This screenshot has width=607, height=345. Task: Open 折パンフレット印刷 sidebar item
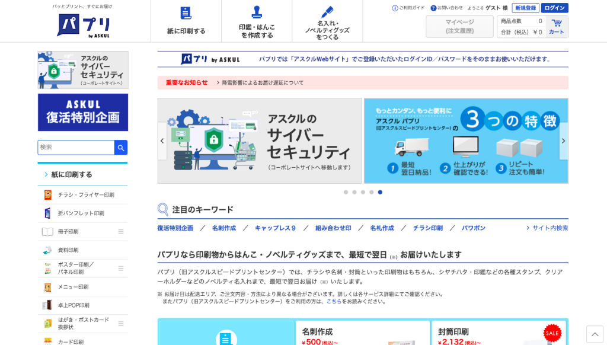tap(81, 213)
